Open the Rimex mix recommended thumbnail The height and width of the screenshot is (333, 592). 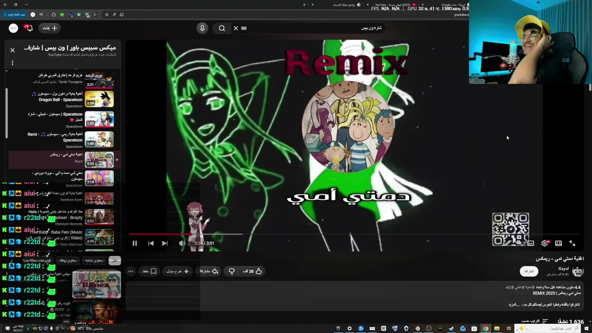(97, 284)
